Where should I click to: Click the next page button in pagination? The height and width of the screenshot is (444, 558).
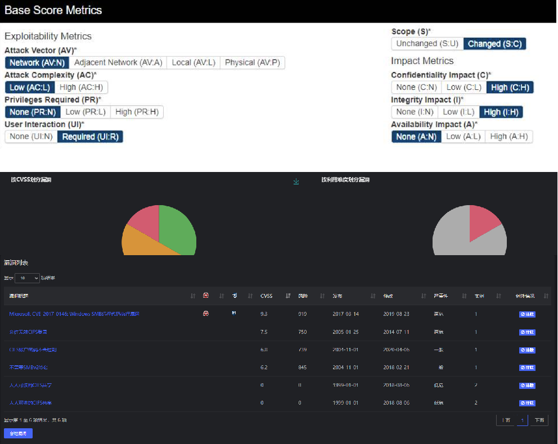pyautogui.click(x=539, y=420)
